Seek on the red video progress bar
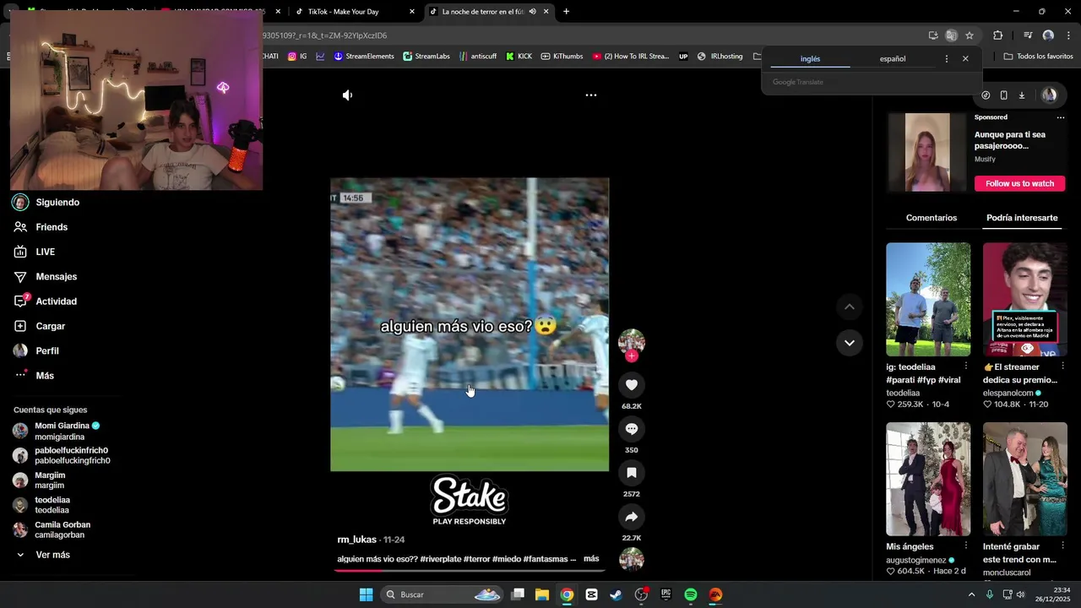 470,571
